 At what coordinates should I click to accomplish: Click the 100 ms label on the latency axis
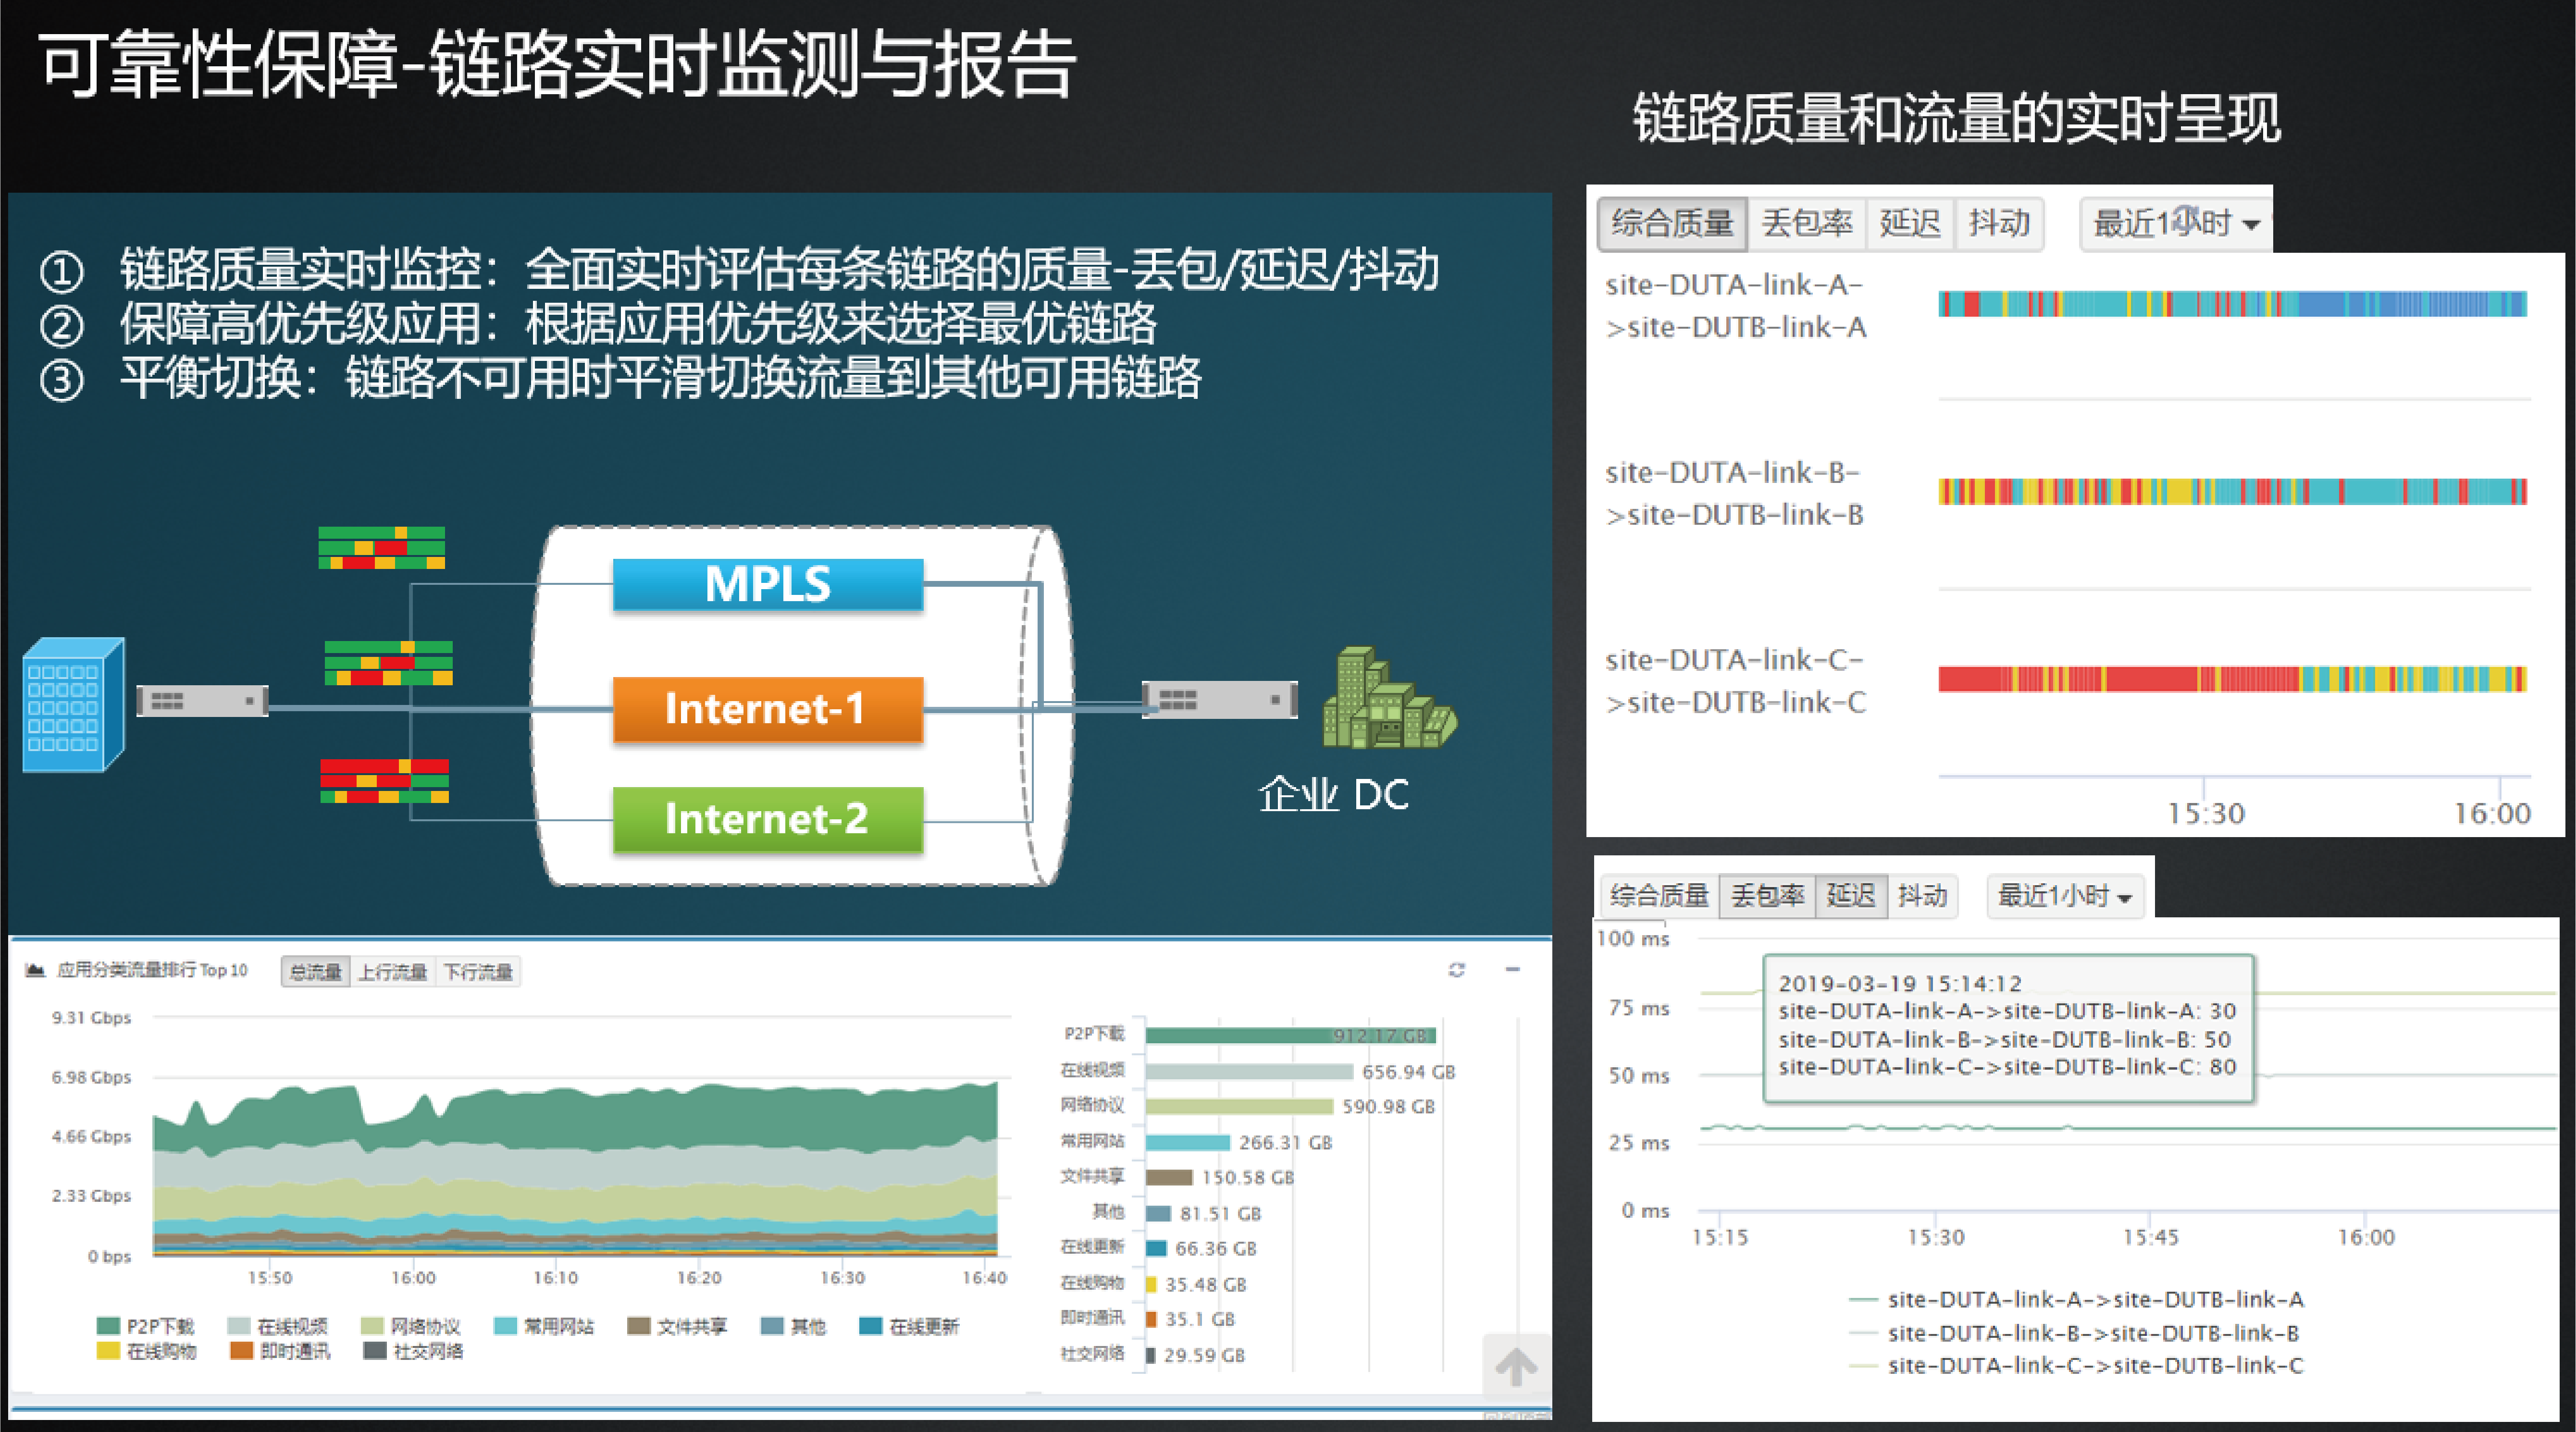pos(1633,938)
